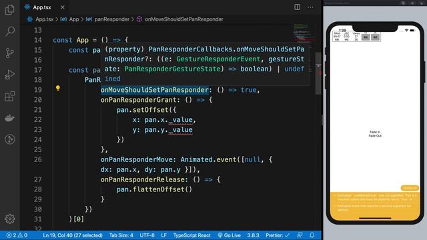Tap Dismiss All button in simulator
Image resolution: width=427 pixels, height=240 pixels.
point(410,188)
